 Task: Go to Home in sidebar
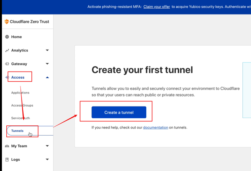pos(16,37)
